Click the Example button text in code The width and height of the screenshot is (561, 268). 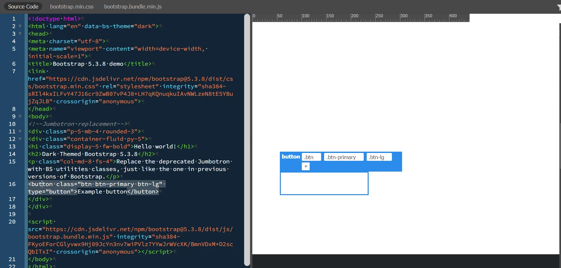point(102,192)
